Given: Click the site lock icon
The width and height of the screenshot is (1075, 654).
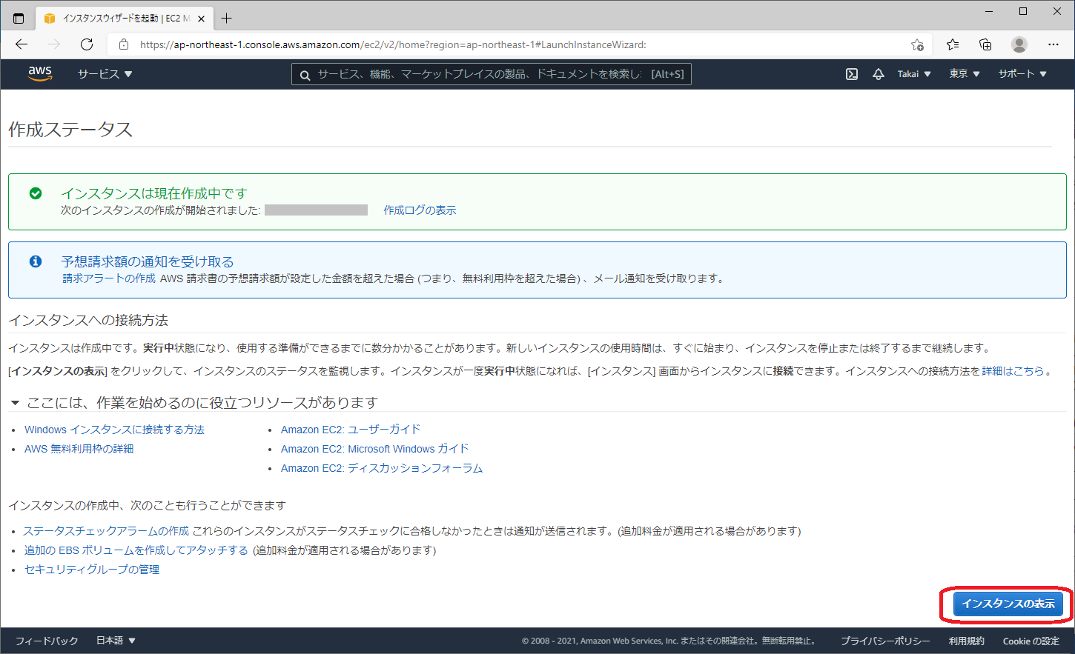Looking at the screenshot, I should pyautogui.click(x=123, y=44).
